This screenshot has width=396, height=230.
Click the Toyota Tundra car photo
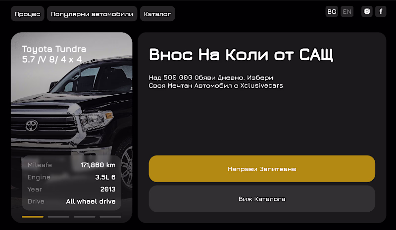coord(71,106)
